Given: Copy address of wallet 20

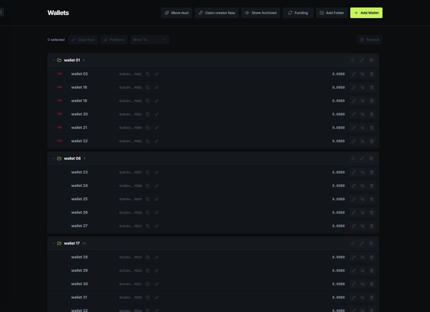Looking at the screenshot, I should click(x=147, y=115).
